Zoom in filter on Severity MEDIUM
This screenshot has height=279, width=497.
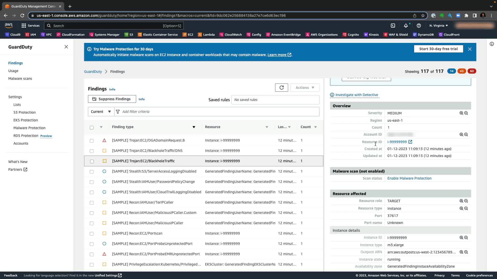click(461, 113)
